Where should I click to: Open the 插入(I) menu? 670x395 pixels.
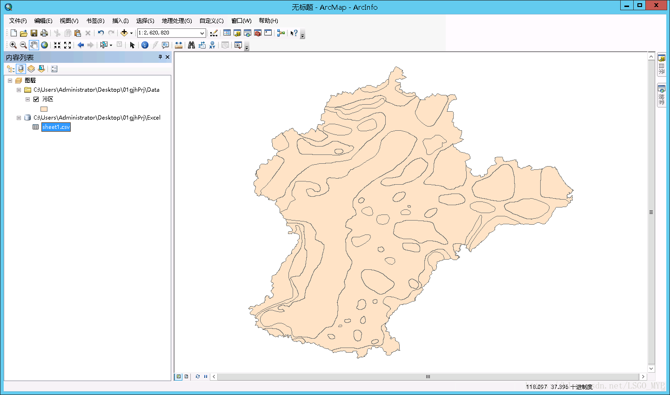point(121,21)
